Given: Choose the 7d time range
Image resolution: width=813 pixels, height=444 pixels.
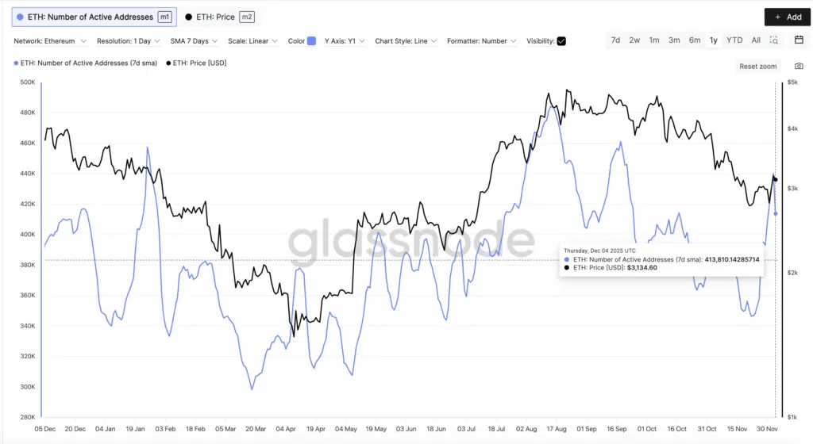Looking at the screenshot, I should [x=615, y=40].
